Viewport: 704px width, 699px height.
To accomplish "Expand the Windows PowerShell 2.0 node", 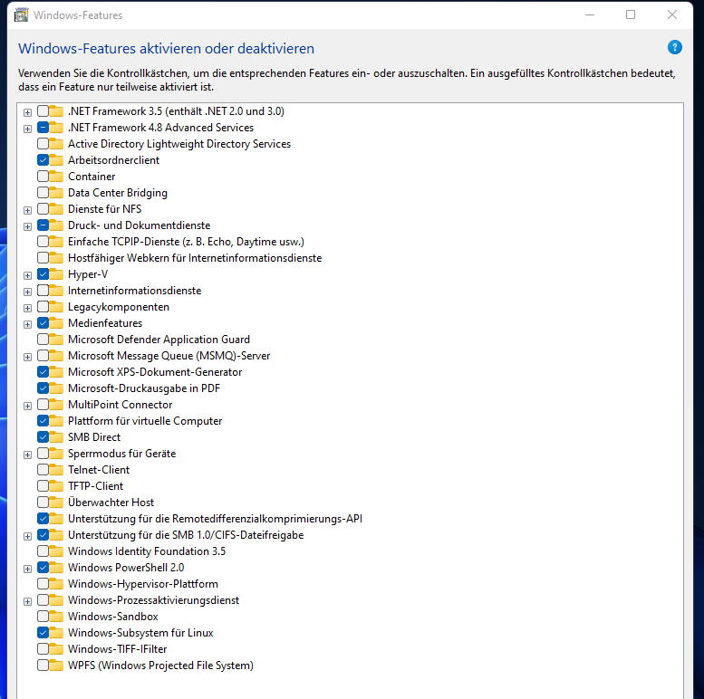I will click(x=27, y=569).
